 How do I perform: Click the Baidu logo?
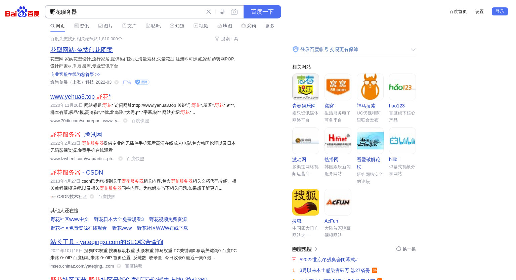click(x=23, y=12)
